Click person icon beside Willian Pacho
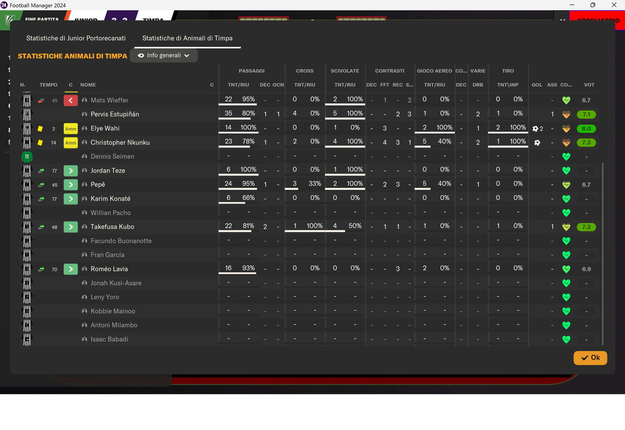Image resolution: width=625 pixels, height=430 pixels. point(85,213)
